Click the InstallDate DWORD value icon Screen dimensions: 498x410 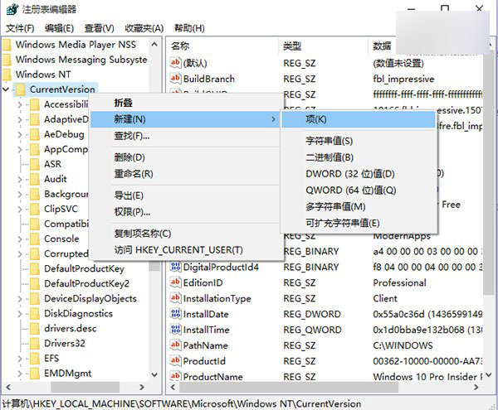tap(175, 314)
